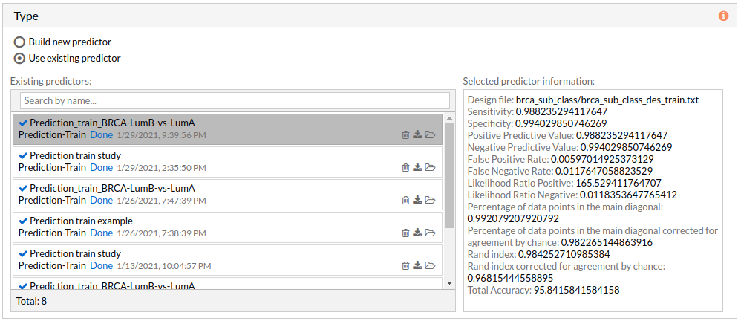Open the folder of the selected BRCA-LumB-vs-LumA predictor

click(x=430, y=134)
